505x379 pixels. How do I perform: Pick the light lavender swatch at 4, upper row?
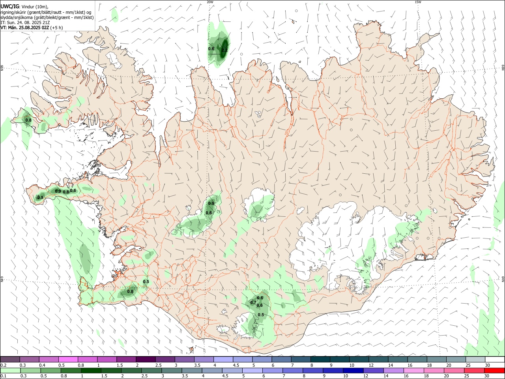pyautogui.click(x=223, y=360)
